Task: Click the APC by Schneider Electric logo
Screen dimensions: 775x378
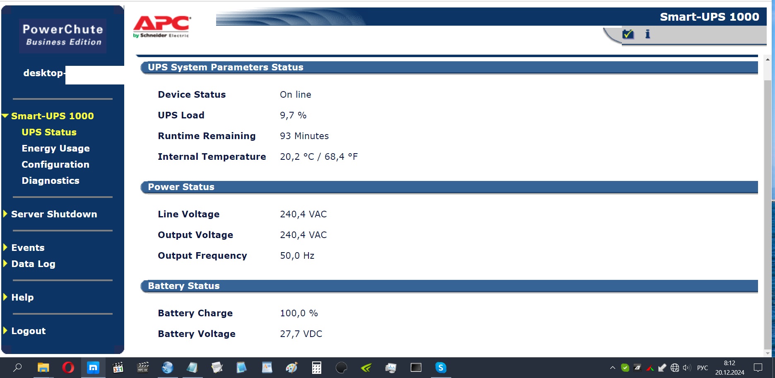Action: click(x=162, y=27)
